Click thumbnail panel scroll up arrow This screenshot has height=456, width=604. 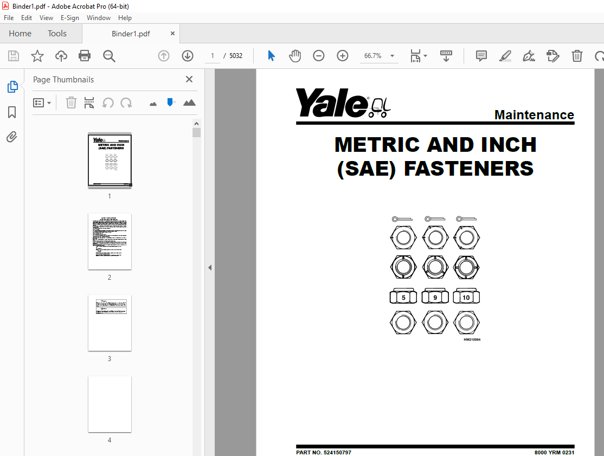coord(196,124)
